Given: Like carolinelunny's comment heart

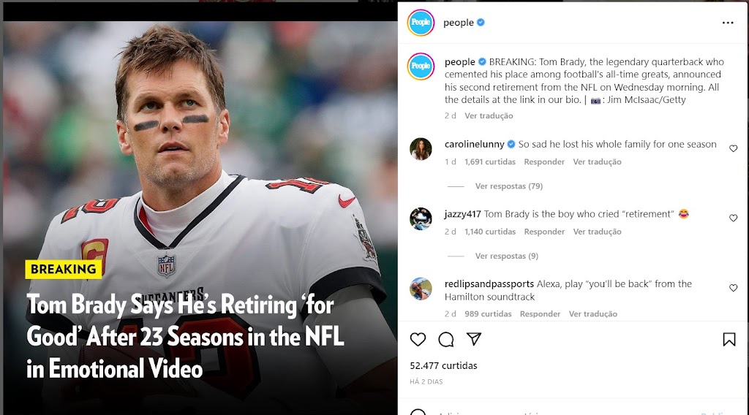Looking at the screenshot, I should point(733,148).
